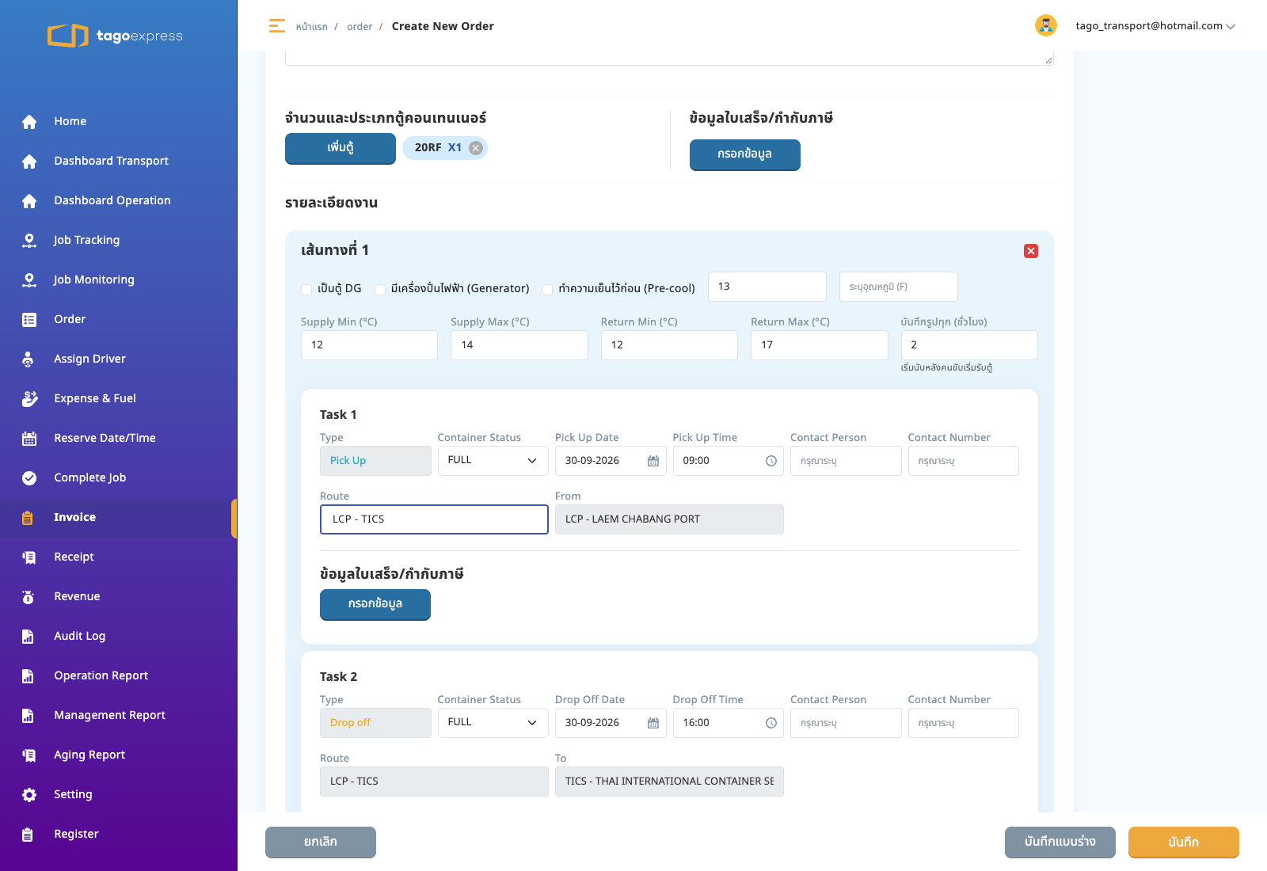1267x871 pixels.
Task: Open Drop Off Date calendar icon
Action: (x=653, y=723)
